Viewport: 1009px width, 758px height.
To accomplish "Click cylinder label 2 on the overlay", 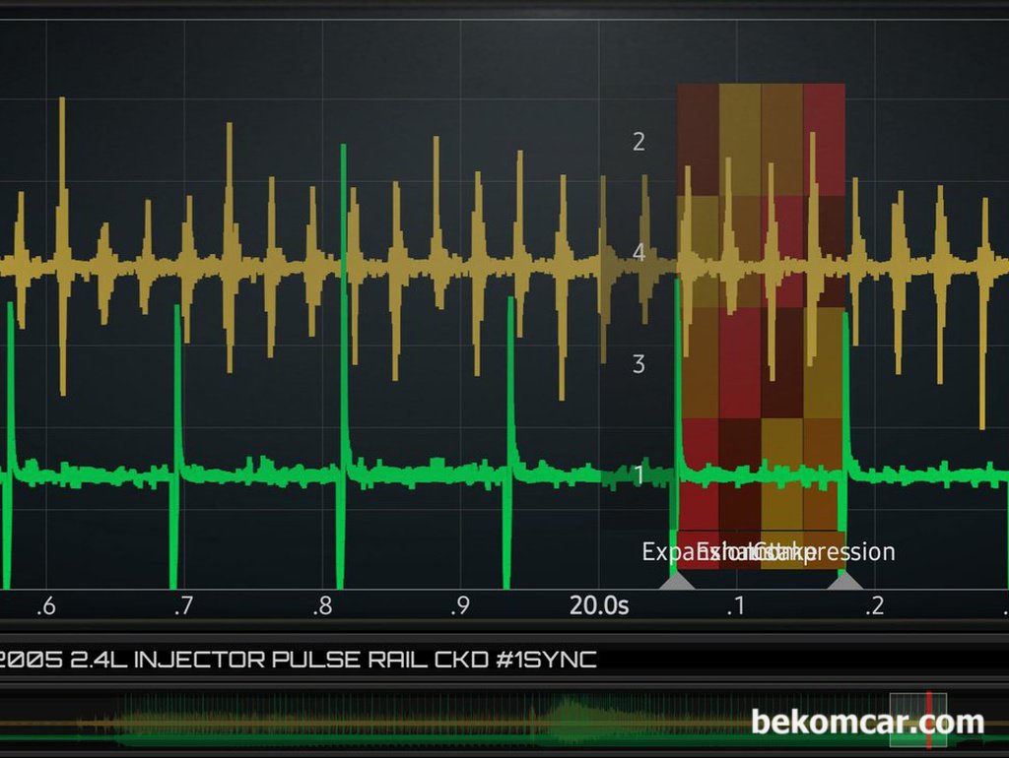I will [x=639, y=142].
